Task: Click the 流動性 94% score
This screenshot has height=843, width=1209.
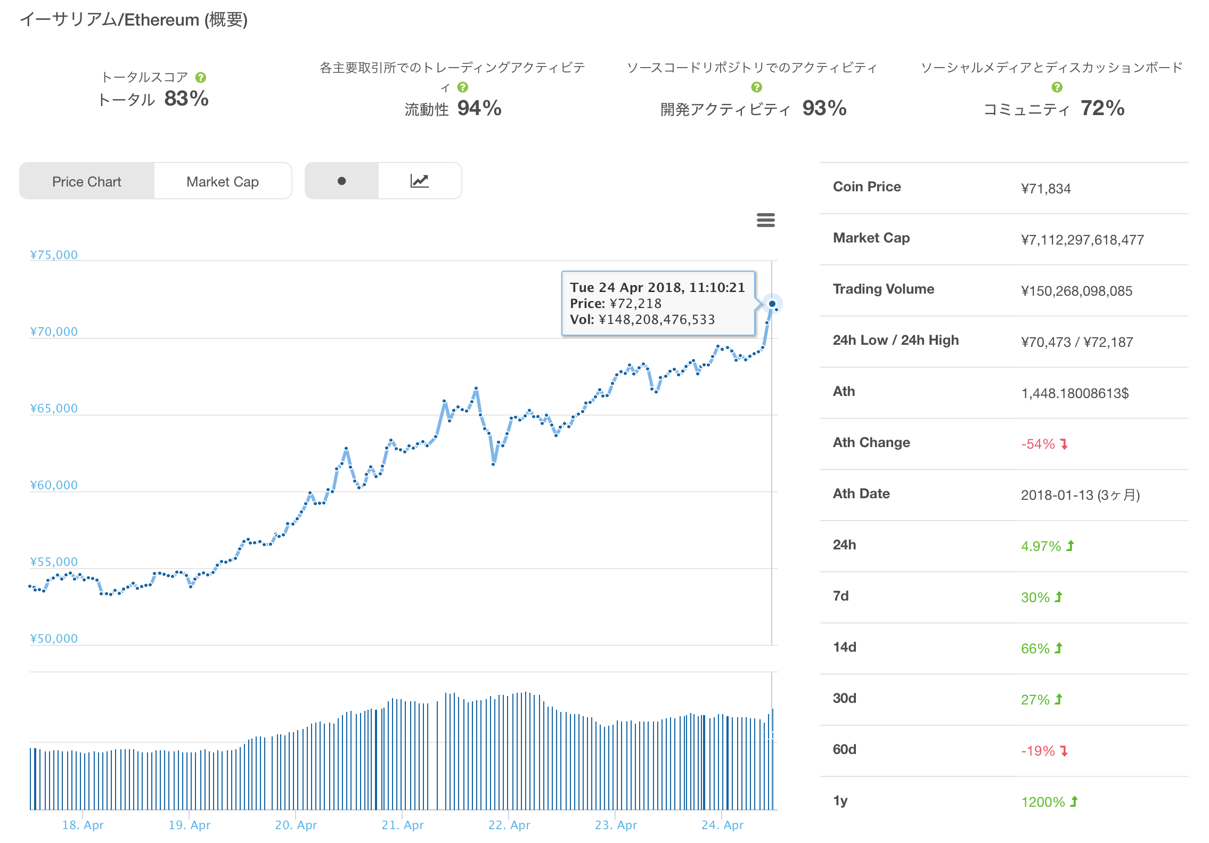Action: 453,108
